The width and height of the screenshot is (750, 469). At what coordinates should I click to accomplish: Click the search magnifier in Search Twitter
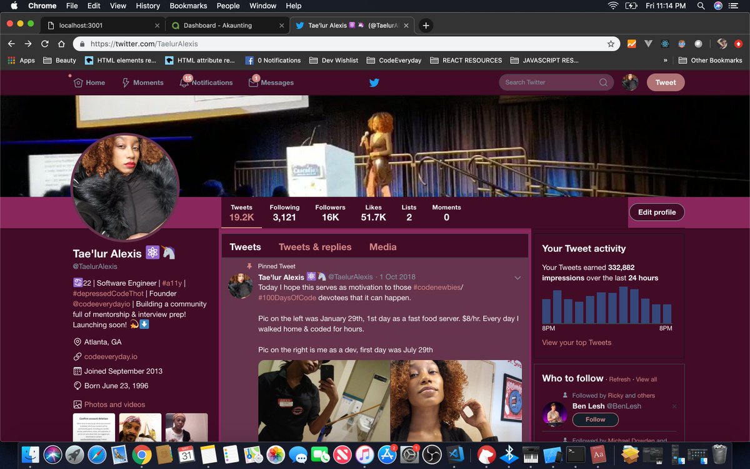[603, 83]
